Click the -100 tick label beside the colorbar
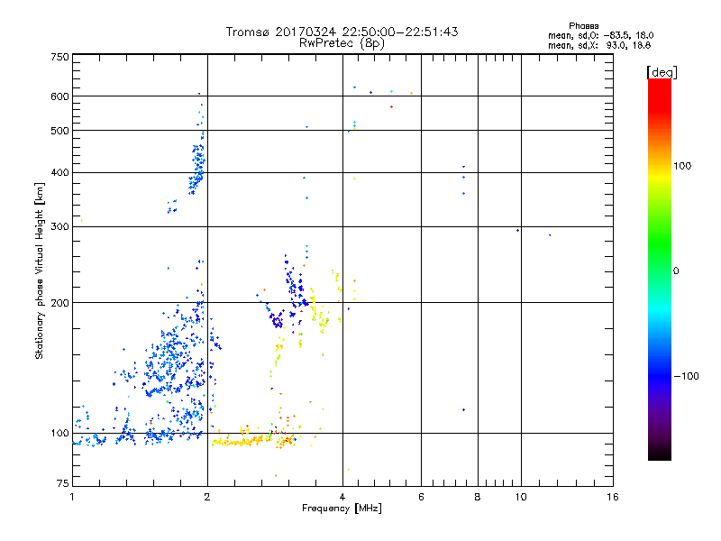Image resolution: width=721 pixels, height=541 pixels. point(689,376)
